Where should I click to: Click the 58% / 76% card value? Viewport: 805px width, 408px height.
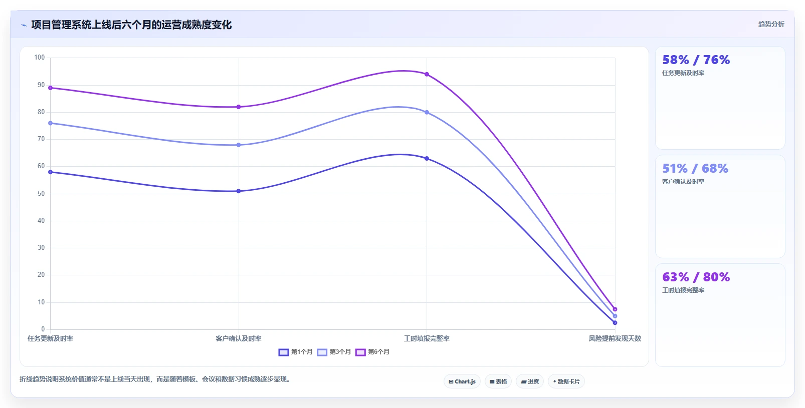696,60
